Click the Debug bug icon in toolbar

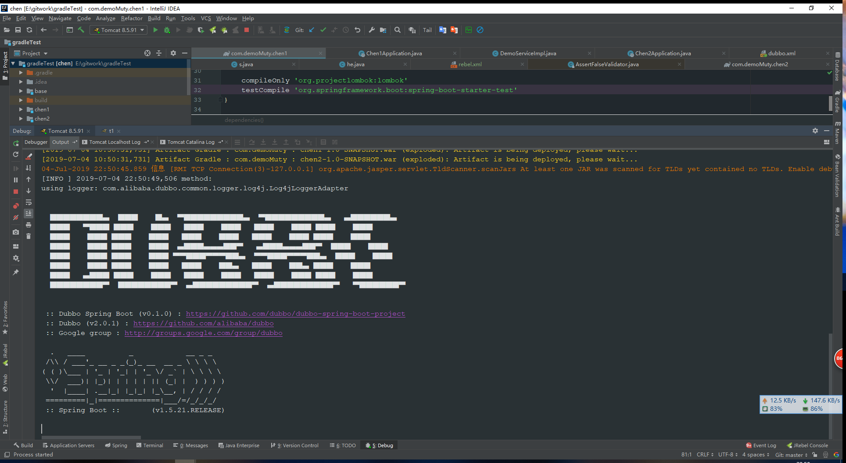[167, 30]
